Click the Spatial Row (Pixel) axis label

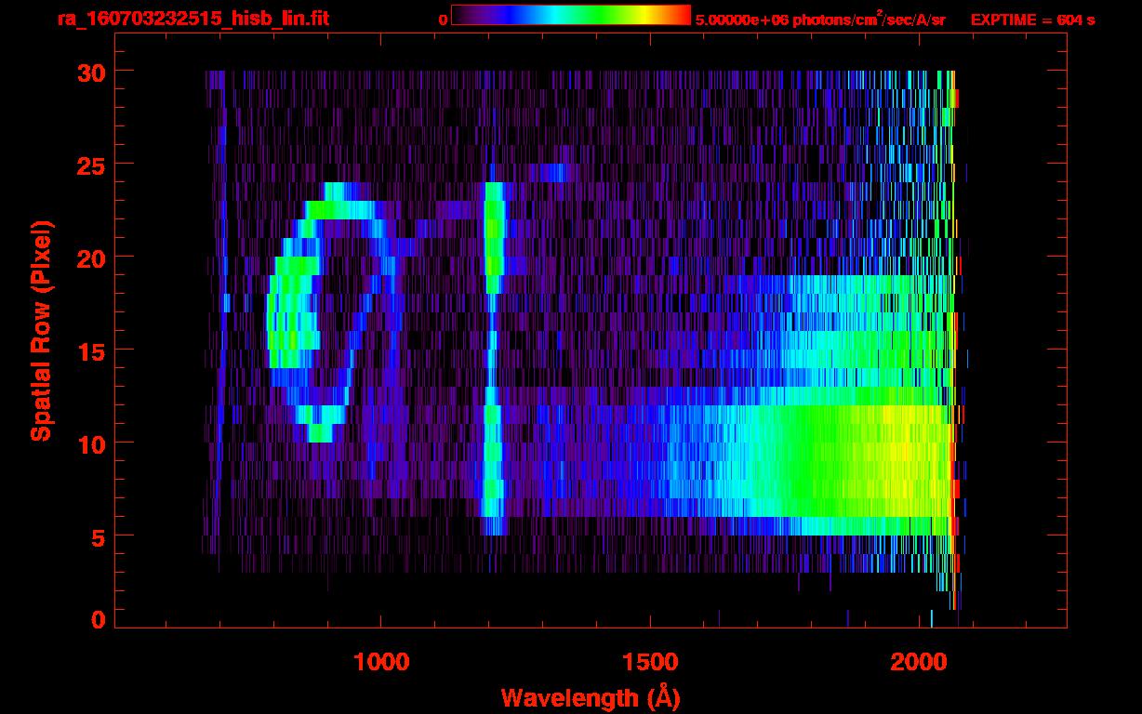click(41, 331)
